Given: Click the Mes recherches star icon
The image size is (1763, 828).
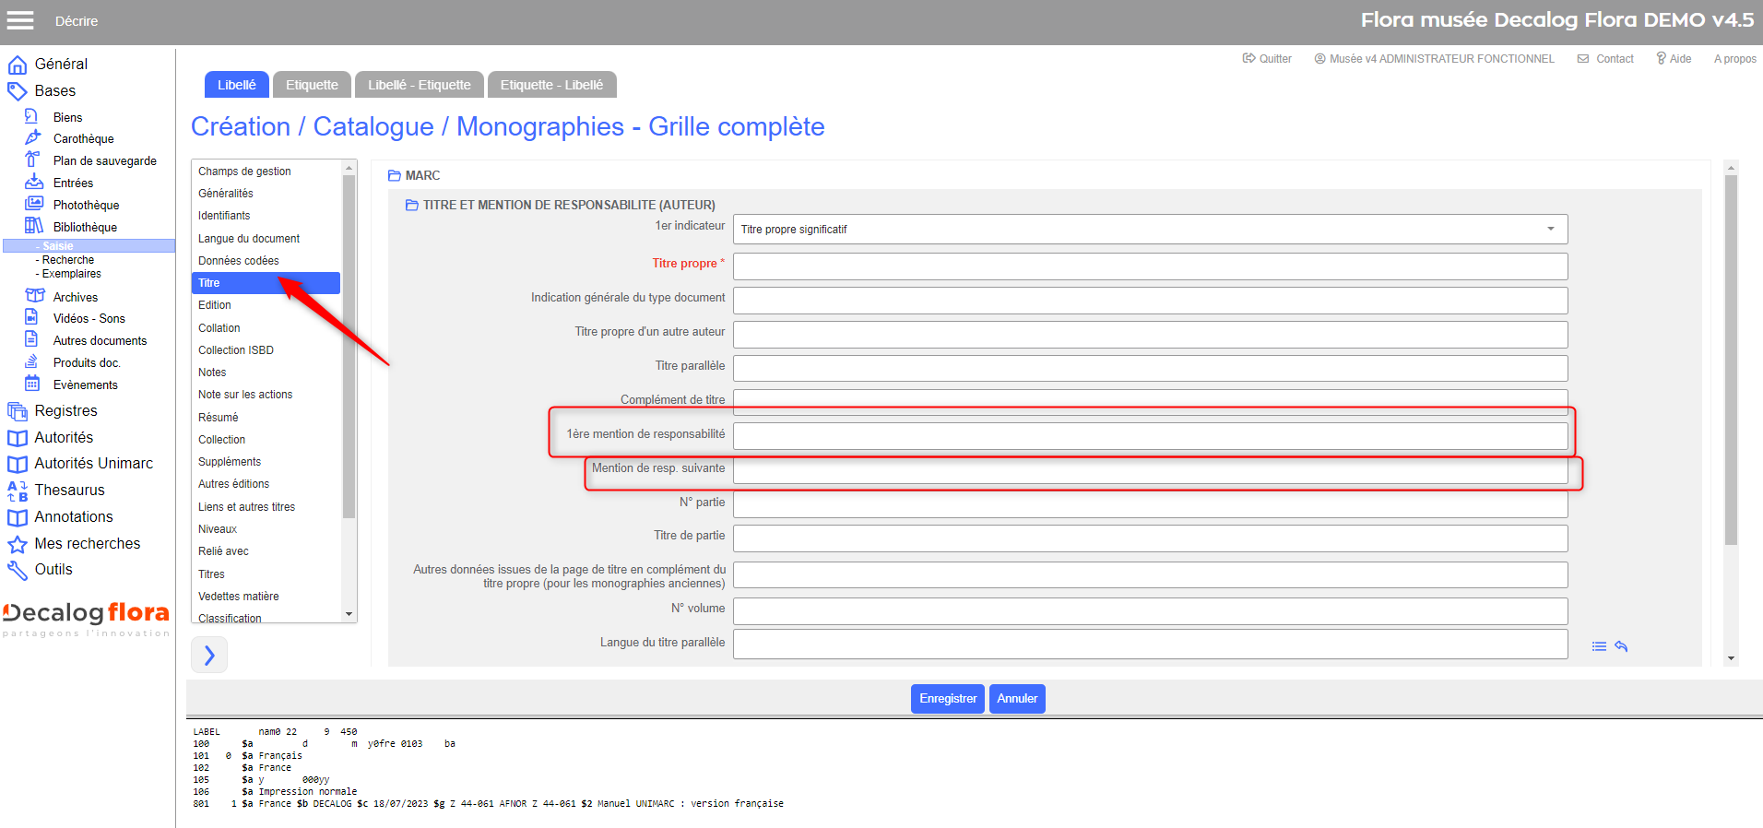Looking at the screenshot, I should coord(17,544).
